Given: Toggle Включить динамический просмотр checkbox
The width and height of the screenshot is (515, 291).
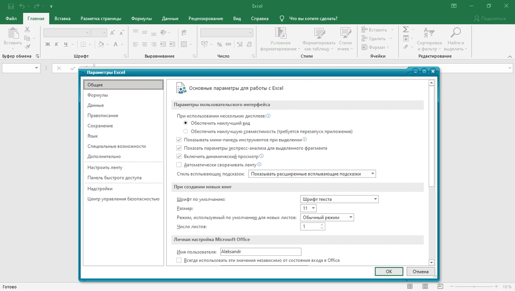Looking at the screenshot, I should pyautogui.click(x=179, y=156).
